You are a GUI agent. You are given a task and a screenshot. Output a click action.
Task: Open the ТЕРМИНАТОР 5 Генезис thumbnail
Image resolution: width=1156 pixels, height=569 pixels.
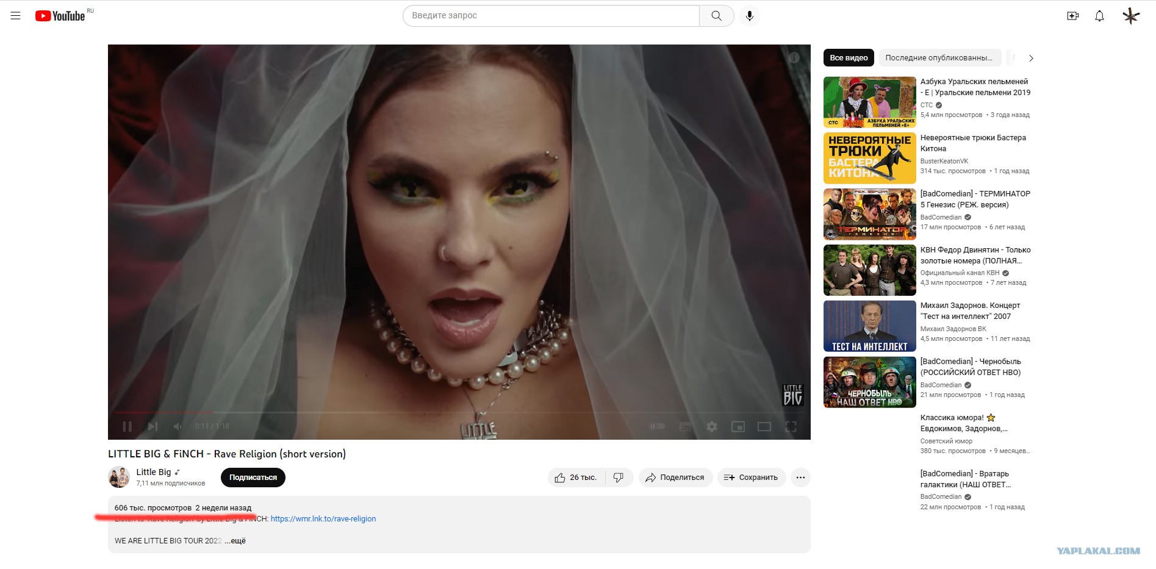[870, 214]
